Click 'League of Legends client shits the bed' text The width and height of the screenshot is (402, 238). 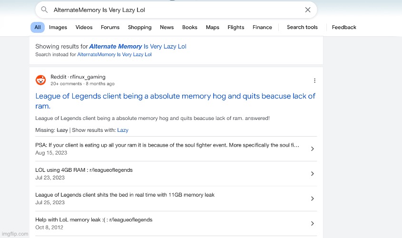[x=125, y=195]
